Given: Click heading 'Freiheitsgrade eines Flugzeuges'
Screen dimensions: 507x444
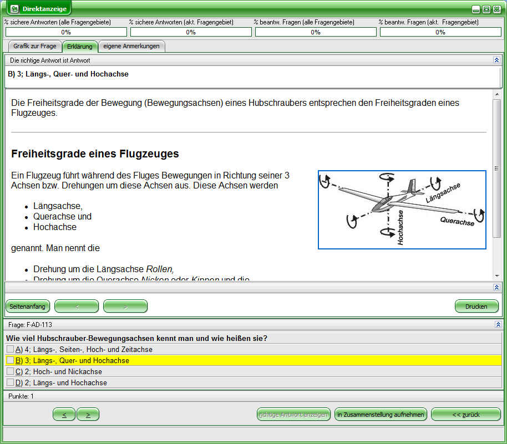Looking at the screenshot, I should click(x=95, y=154).
